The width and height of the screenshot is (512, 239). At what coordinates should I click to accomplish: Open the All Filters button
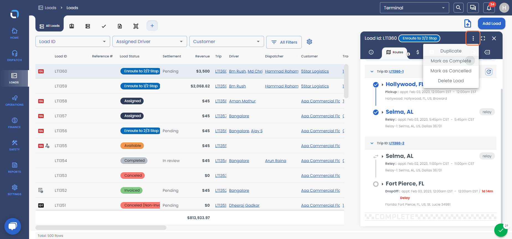tap(284, 42)
